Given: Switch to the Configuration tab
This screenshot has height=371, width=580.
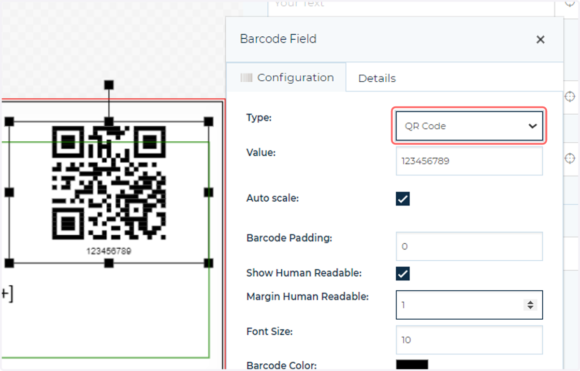Looking at the screenshot, I should click(287, 77).
